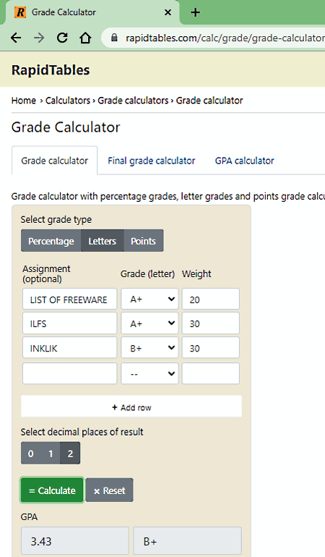The width and height of the screenshot is (325, 557).
Task: Switch to GPA calculator tab
Action: (x=244, y=161)
